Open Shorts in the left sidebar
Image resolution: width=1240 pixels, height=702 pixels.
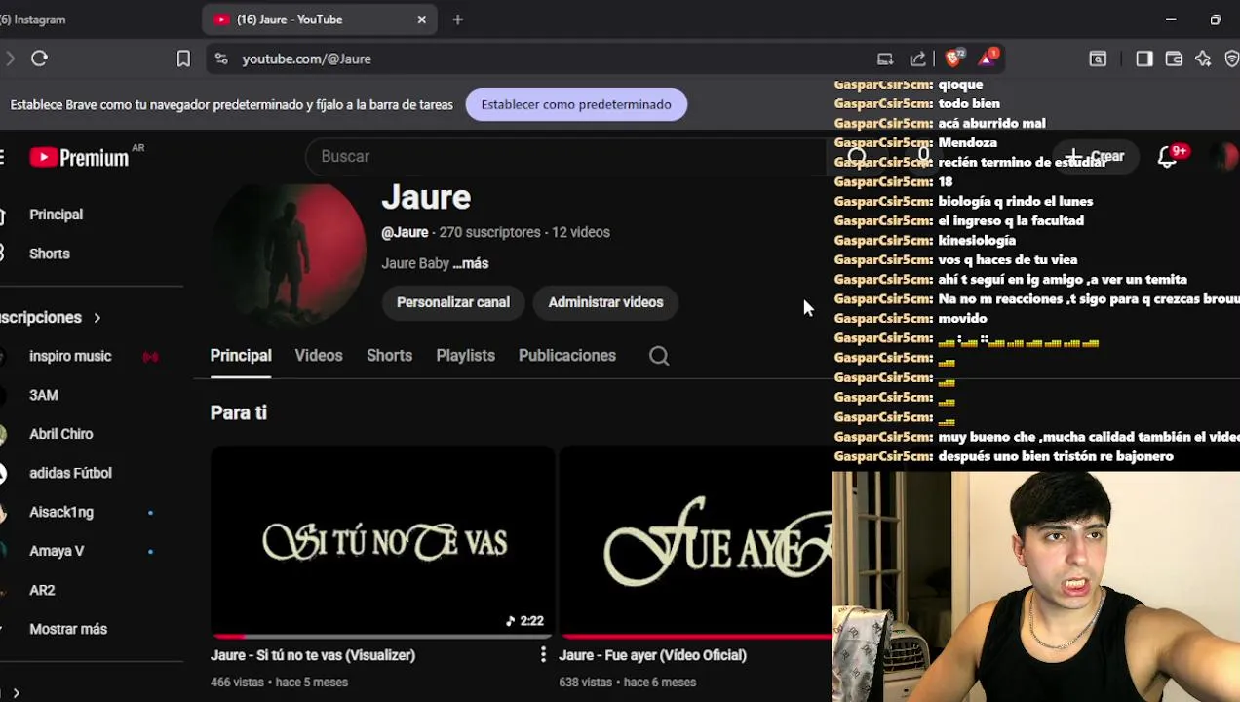50,253
